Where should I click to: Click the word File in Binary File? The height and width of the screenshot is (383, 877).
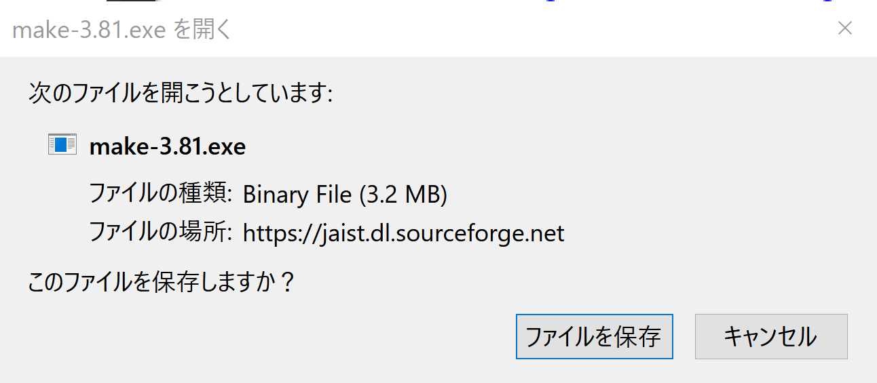coord(335,195)
